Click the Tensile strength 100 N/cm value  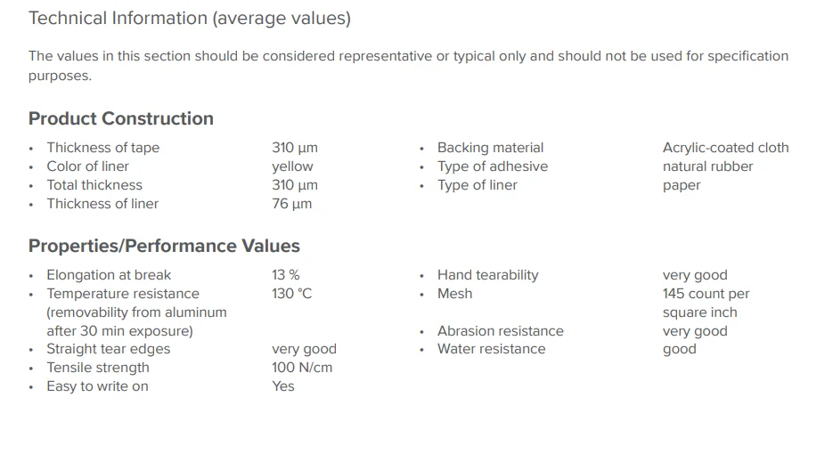(302, 368)
